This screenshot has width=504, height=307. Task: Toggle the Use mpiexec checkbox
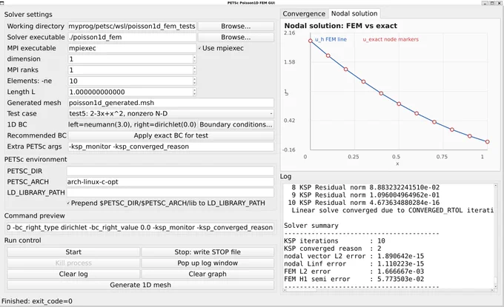point(221,48)
